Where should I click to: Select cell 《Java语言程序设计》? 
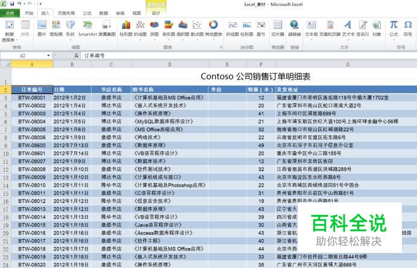170,225
